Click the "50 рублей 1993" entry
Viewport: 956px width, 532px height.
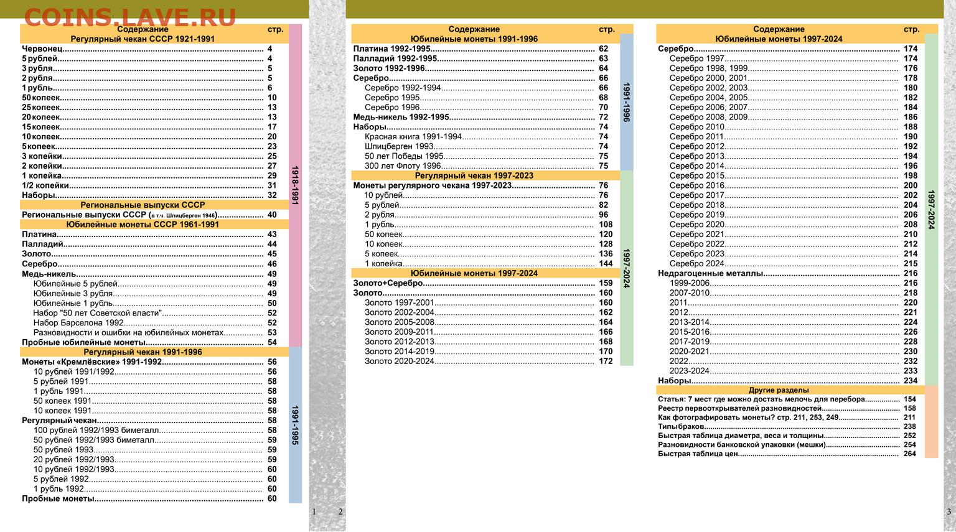(154, 450)
